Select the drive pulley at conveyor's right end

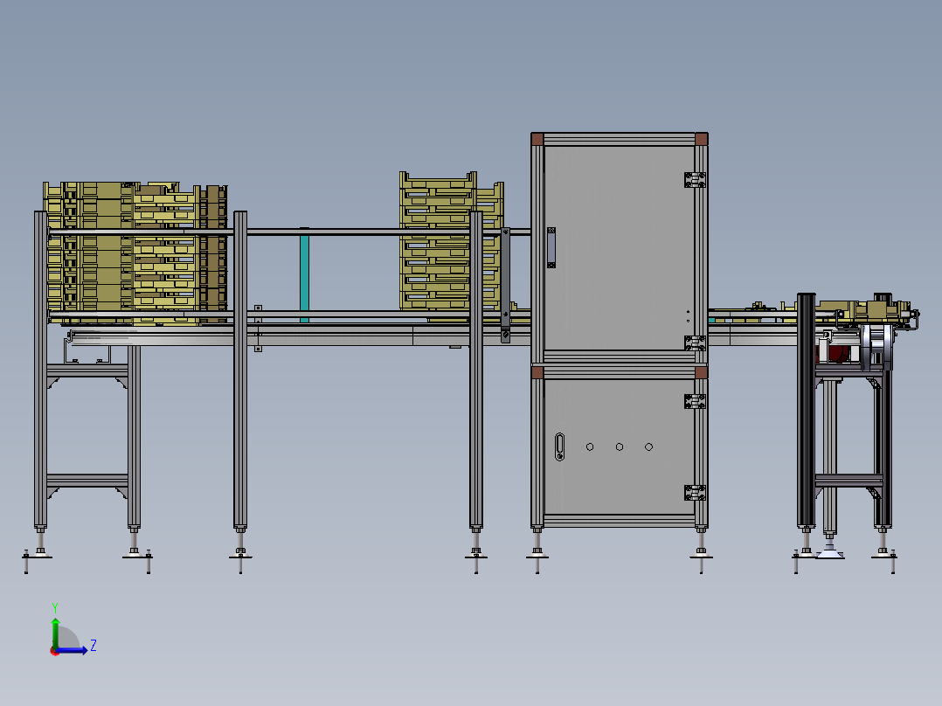pos(877,347)
